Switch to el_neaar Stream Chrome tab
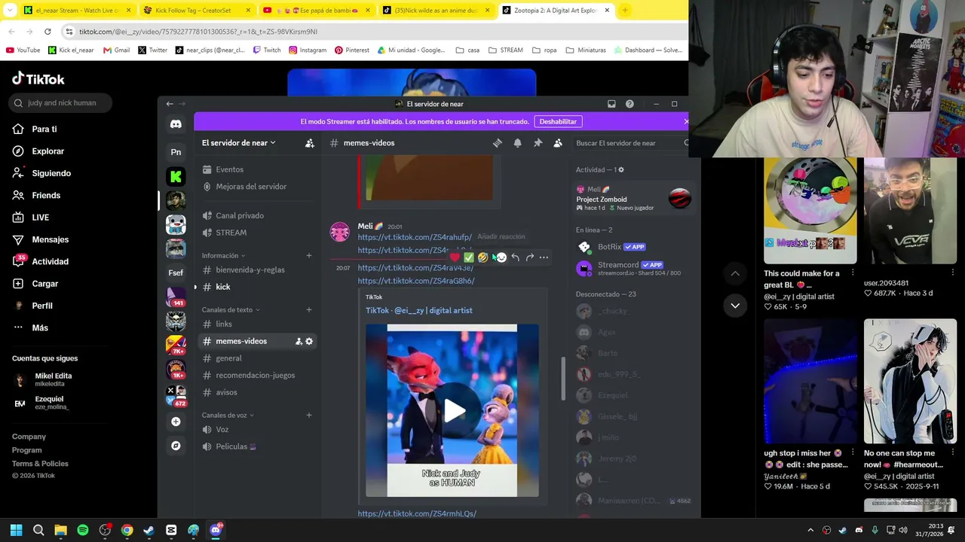965x542 pixels. pyautogui.click(x=78, y=11)
